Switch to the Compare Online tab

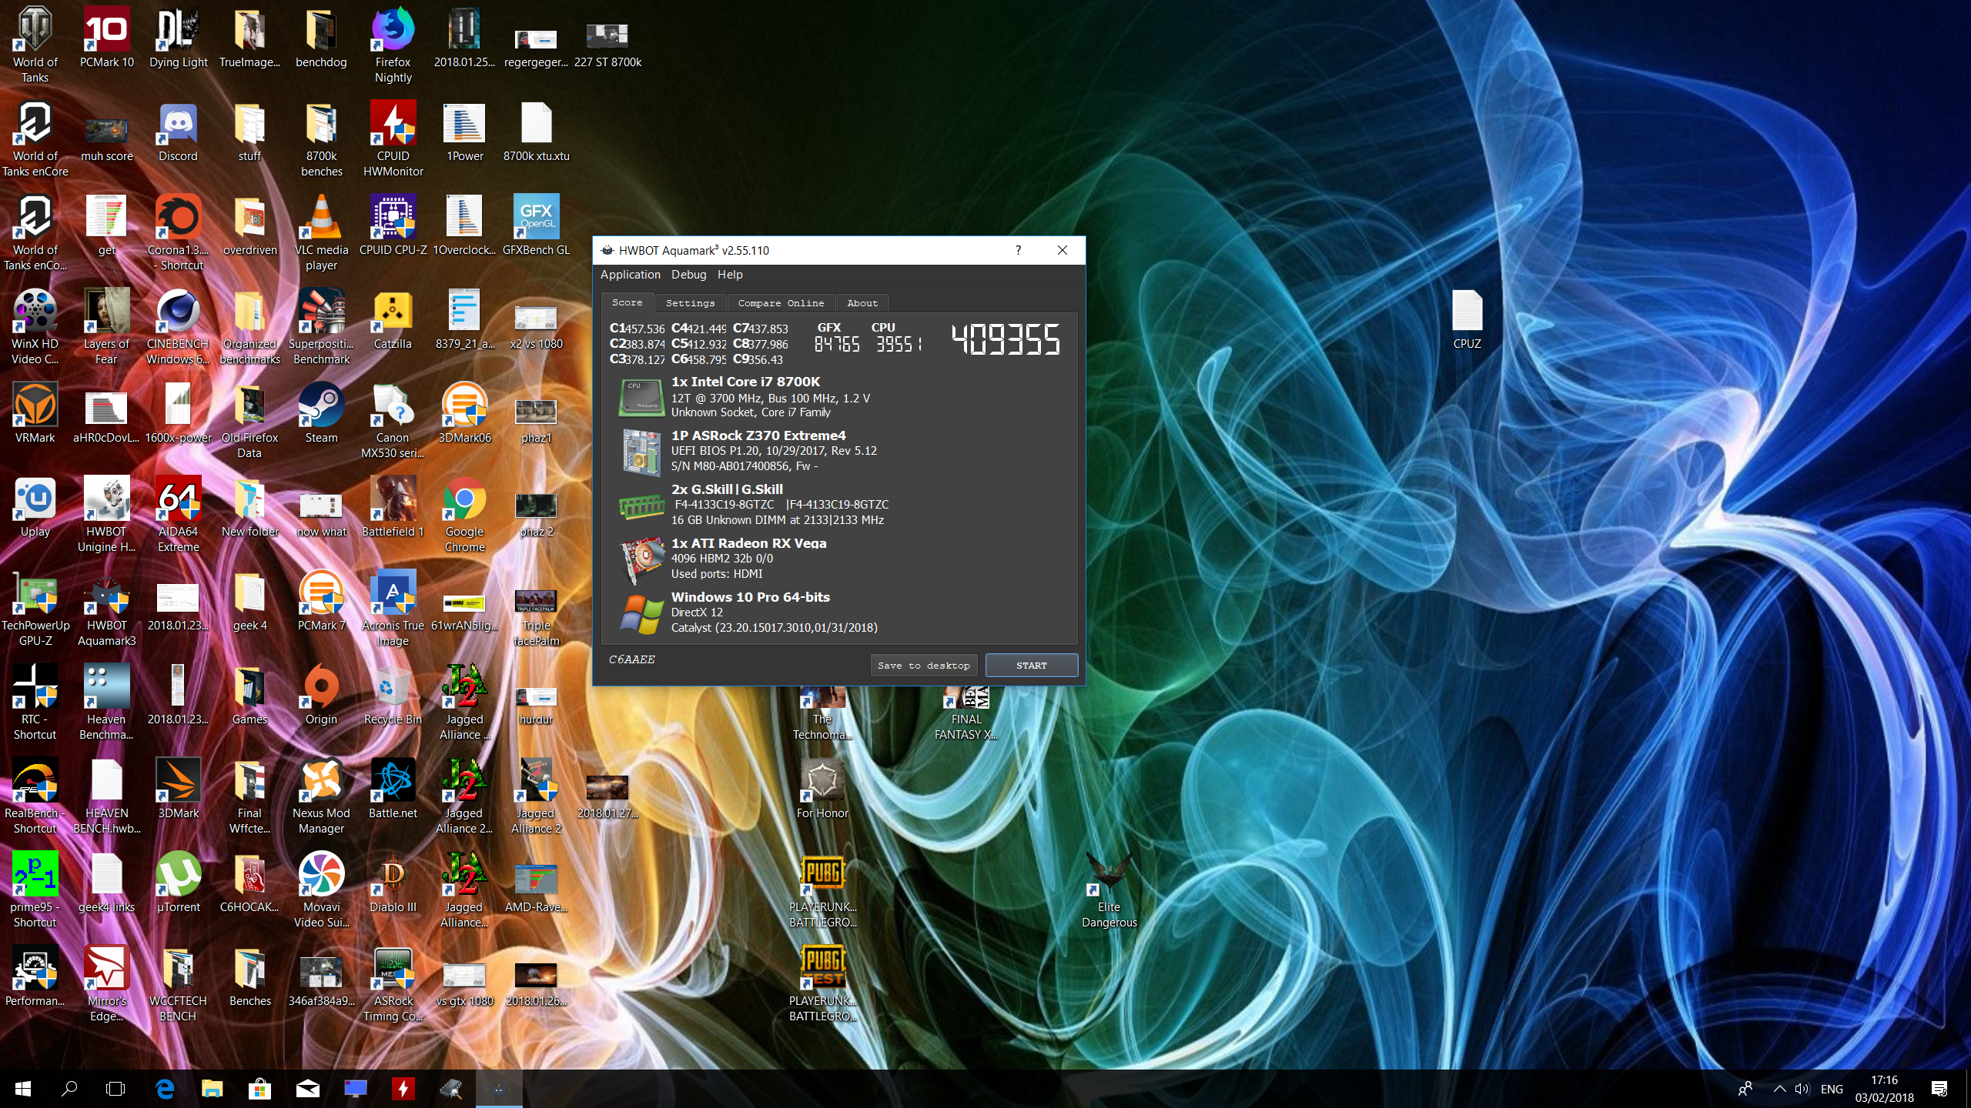pyautogui.click(x=781, y=303)
